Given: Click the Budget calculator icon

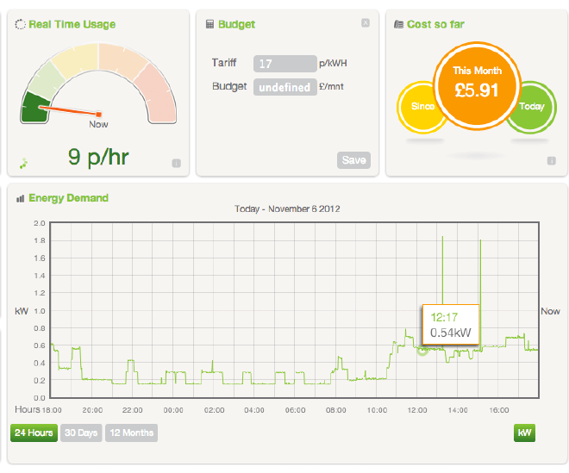Looking at the screenshot, I should click(x=209, y=24).
